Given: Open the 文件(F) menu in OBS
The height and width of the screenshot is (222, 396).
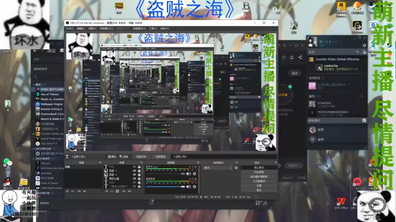Looking at the screenshot, I should [70, 29].
